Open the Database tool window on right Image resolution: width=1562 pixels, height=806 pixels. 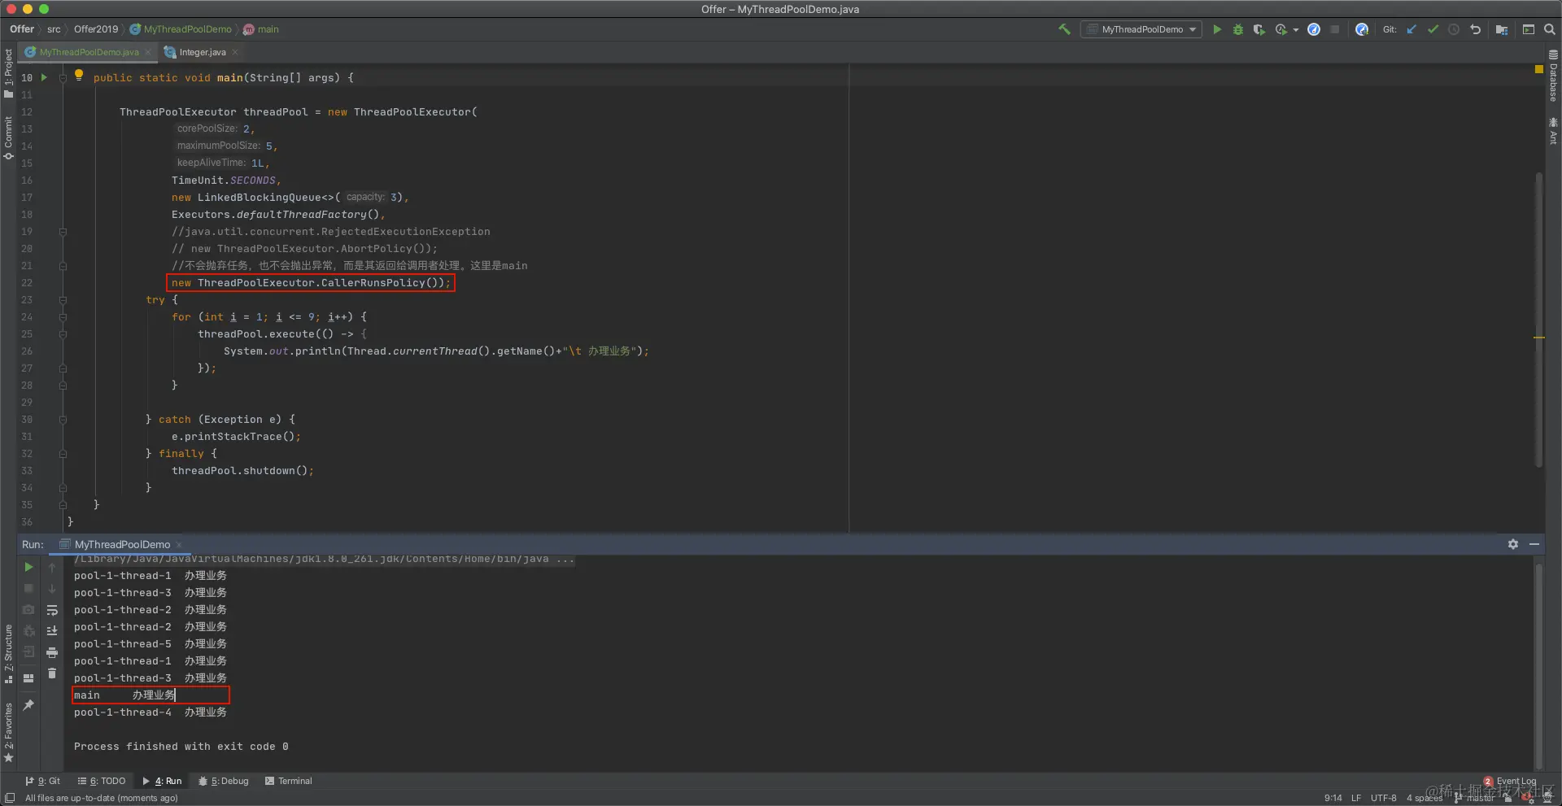pyautogui.click(x=1553, y=76)
